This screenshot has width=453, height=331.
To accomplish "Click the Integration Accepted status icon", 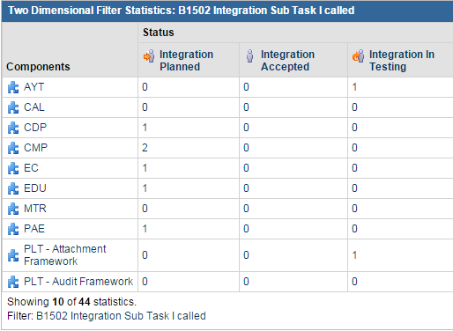I will pos(250,55).
